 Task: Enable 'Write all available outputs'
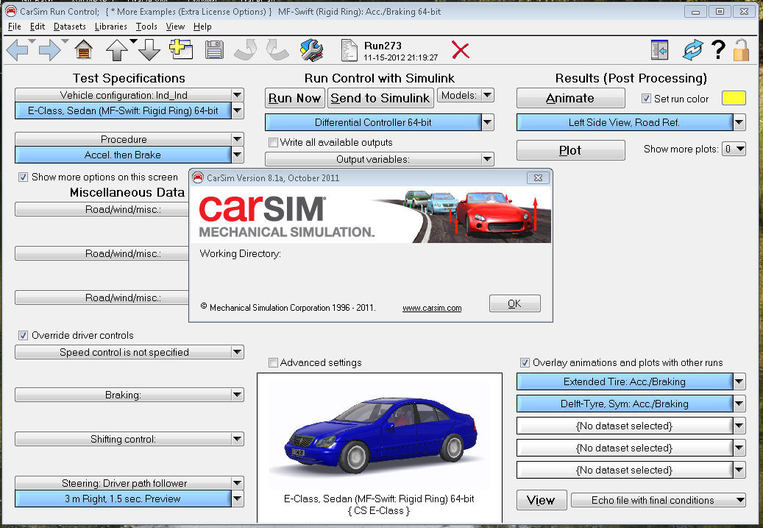tap(274, 142)
